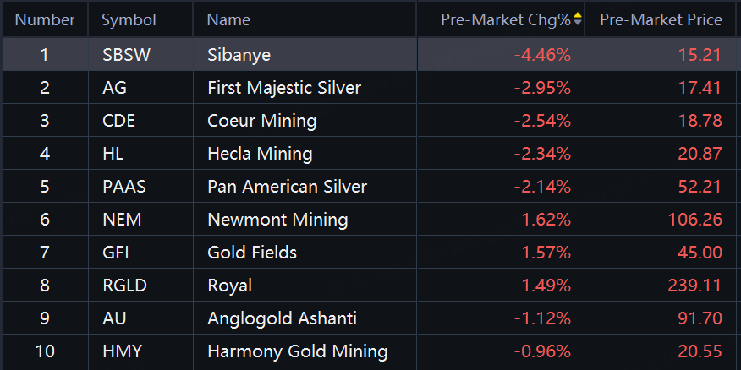
Task: Click on Newmont Mining name
Action: [277, 220]
